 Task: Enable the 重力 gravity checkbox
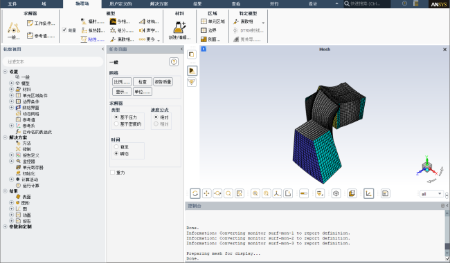point(112,173)
